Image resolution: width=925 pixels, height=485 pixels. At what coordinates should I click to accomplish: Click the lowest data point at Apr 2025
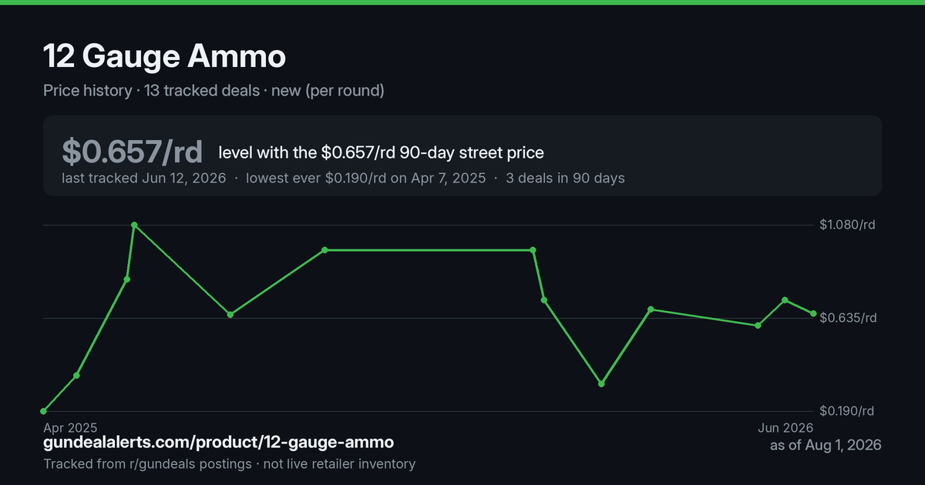click(44, 411)
